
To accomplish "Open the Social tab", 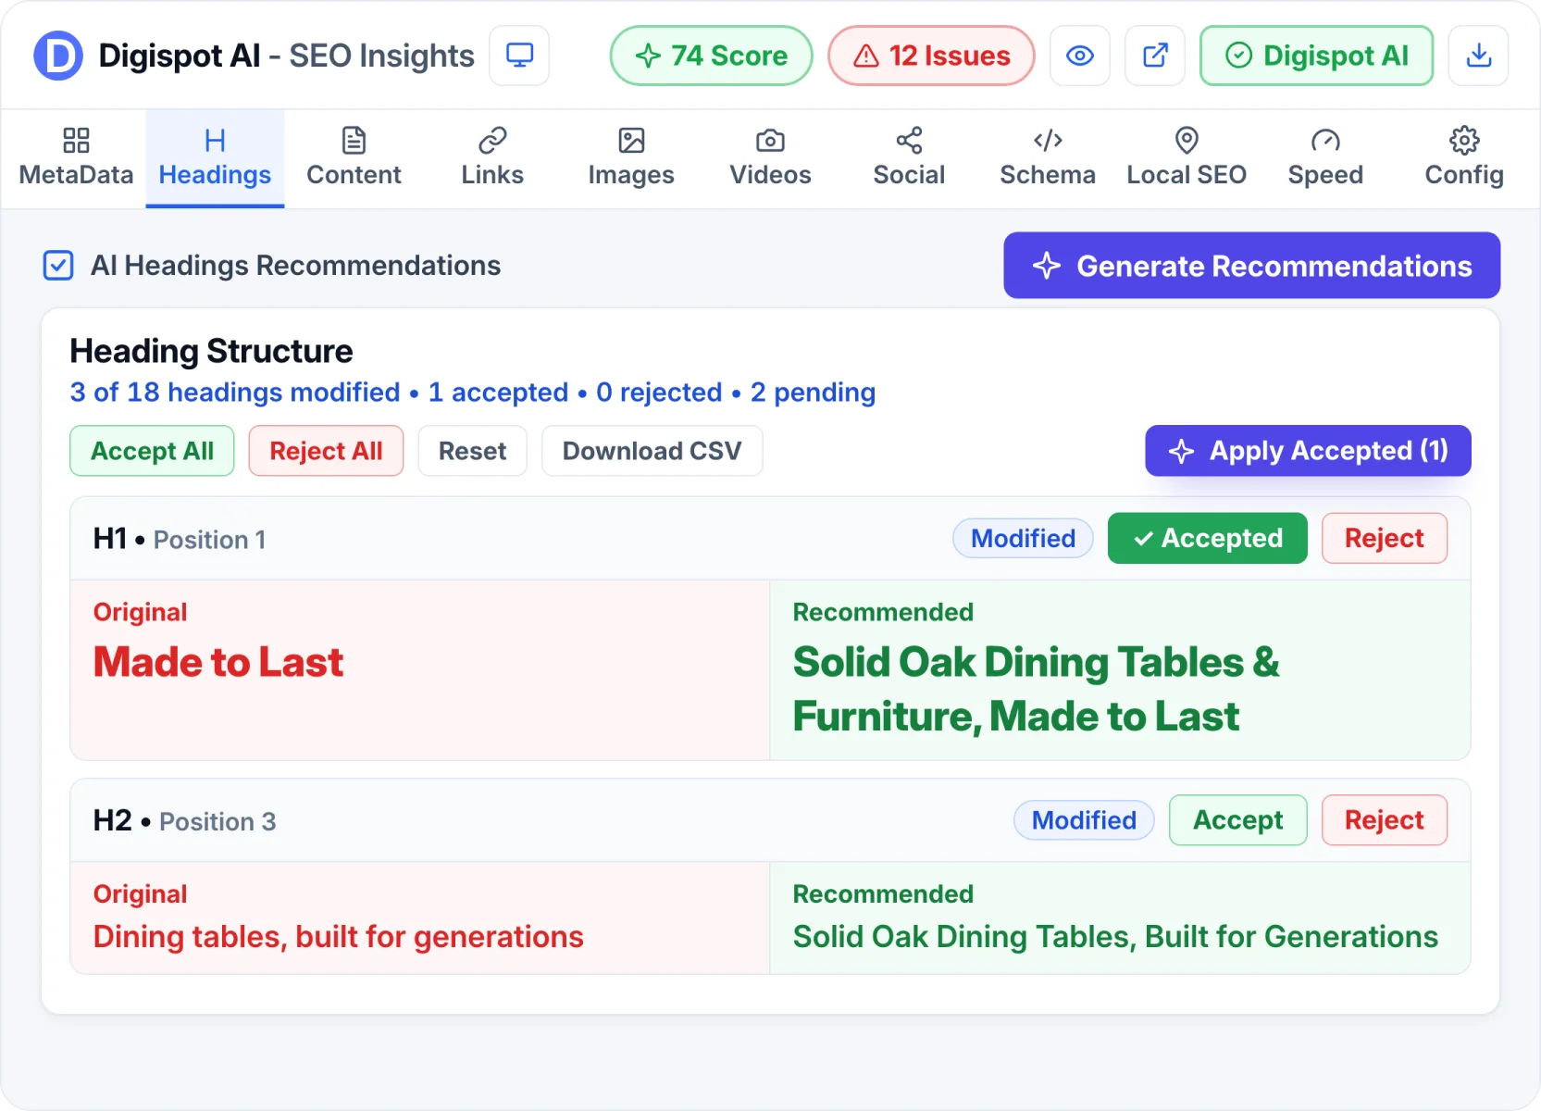I will point(909,158).
